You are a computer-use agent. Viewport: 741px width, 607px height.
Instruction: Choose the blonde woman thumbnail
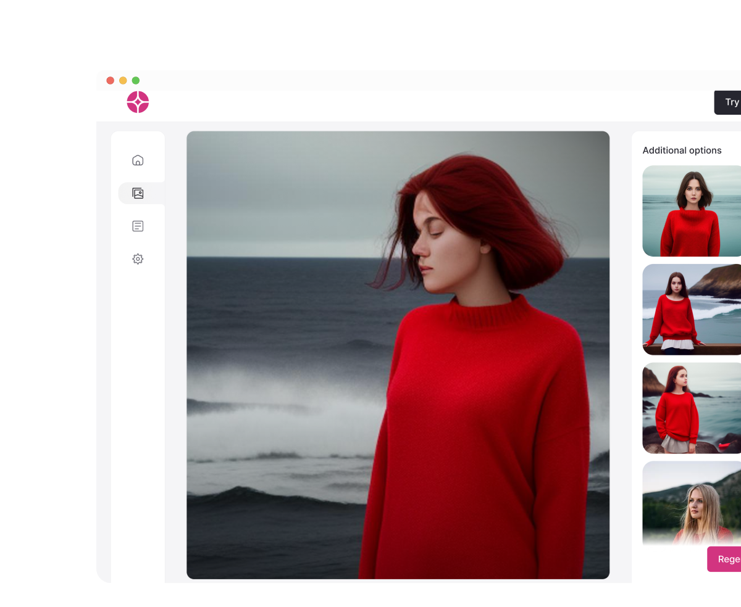[x=692, y=503]
